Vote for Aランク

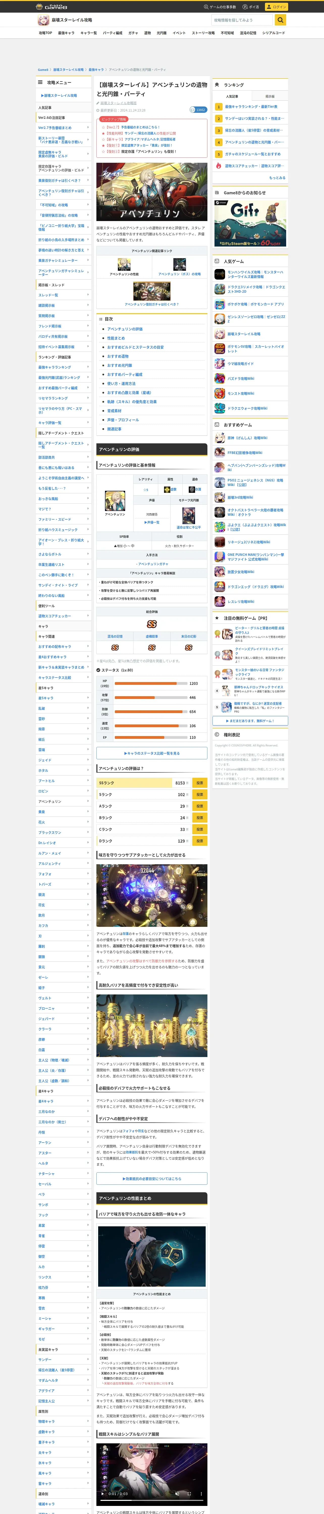(199, 806)
